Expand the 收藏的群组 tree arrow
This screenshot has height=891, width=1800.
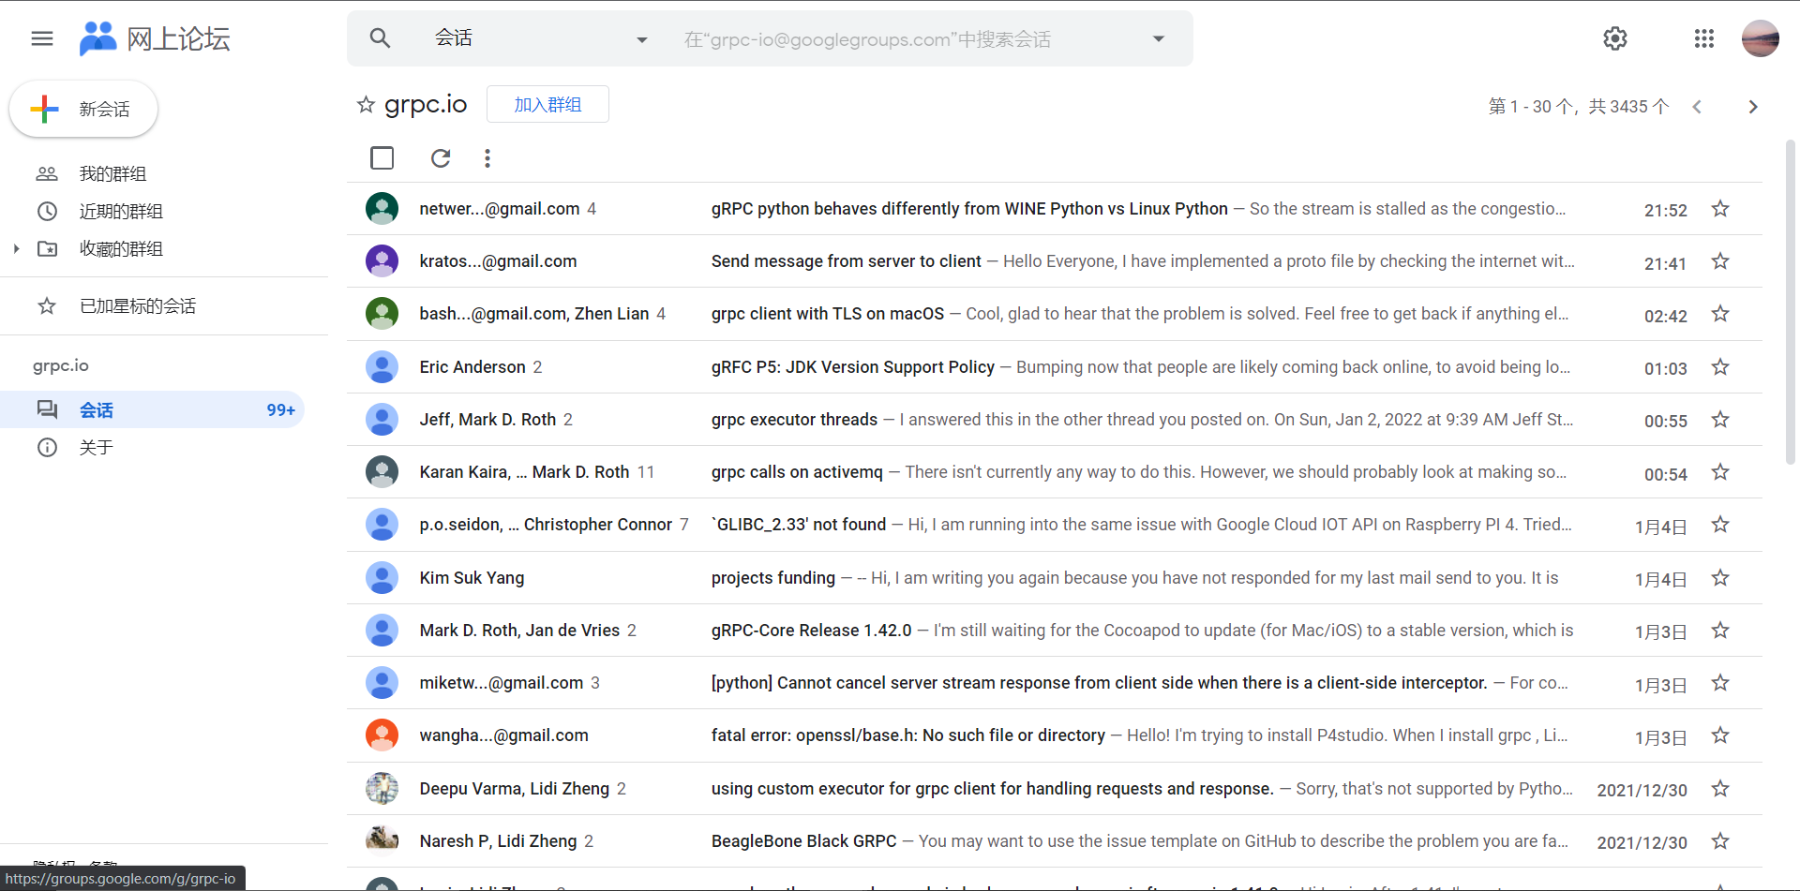coord(17,248)
